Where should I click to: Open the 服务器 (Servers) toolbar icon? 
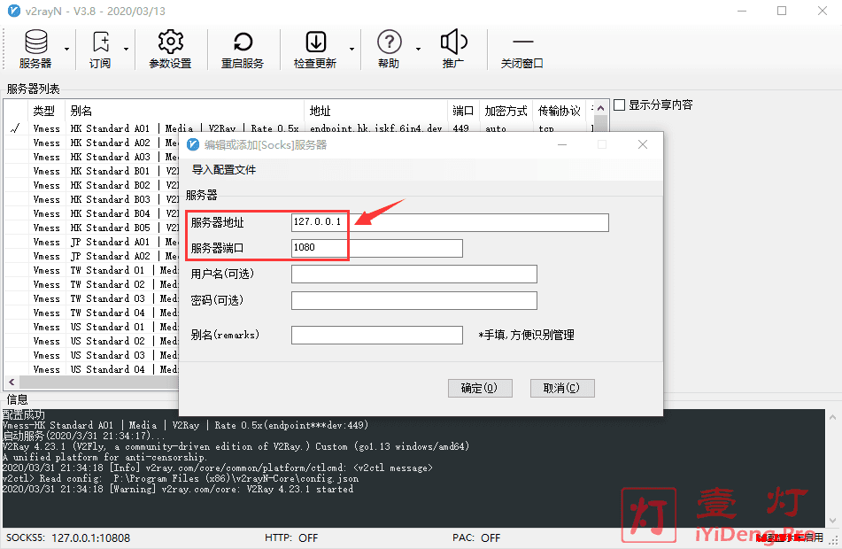pyautogui.click(x=35, y=49)
